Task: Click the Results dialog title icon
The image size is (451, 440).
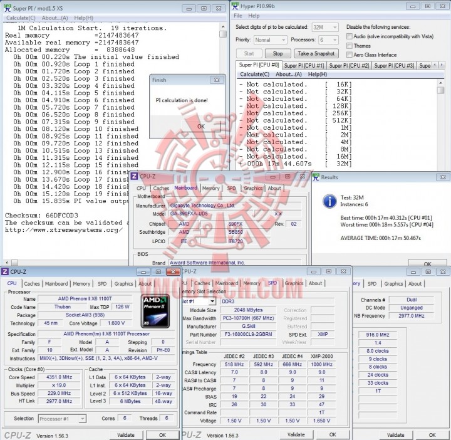Action: click(316, 177)
